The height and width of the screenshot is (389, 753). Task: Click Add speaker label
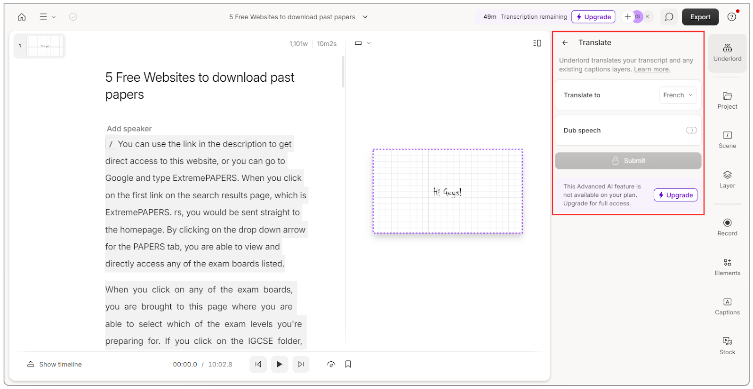tap(129, 129)
